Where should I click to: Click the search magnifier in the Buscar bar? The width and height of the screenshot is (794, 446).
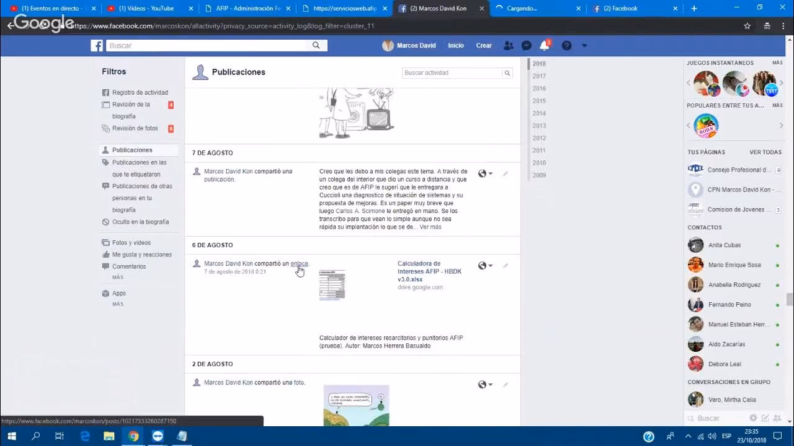tap(316, 45)
